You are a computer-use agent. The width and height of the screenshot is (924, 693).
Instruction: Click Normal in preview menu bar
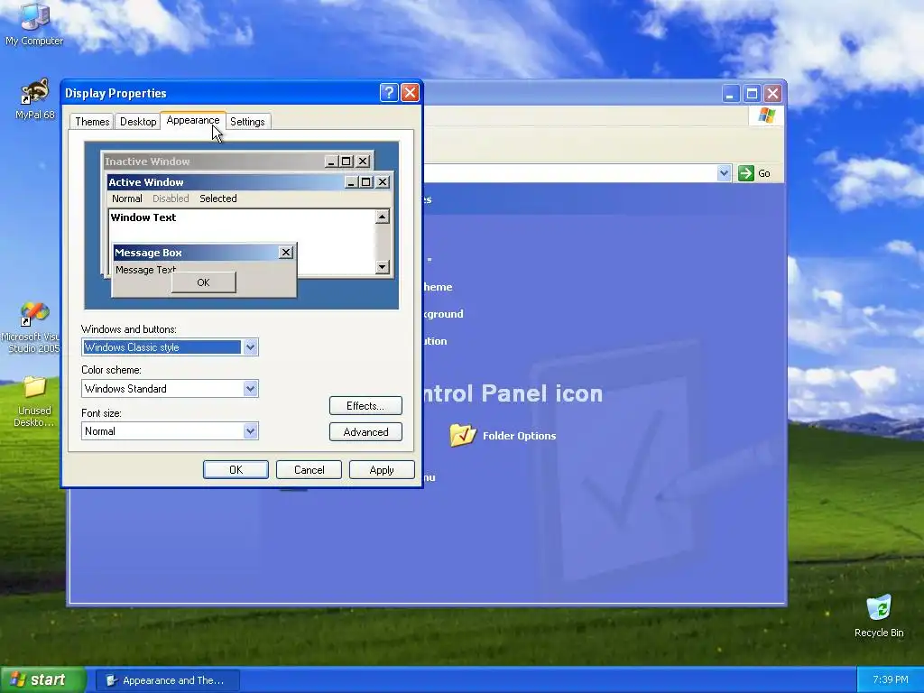tap(126, 199)
